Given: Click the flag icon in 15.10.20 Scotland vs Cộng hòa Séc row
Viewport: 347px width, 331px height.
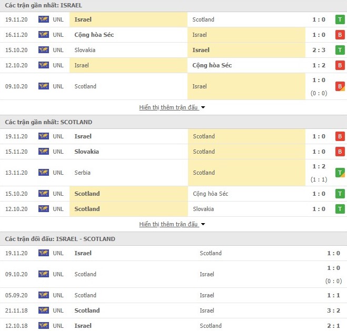Looking at the screenshot, I should click(x=44, y=194).
